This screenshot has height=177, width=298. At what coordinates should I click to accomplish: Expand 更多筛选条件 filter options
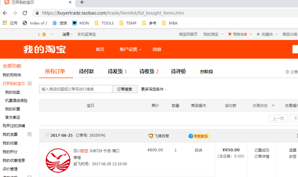click(154, 89)
